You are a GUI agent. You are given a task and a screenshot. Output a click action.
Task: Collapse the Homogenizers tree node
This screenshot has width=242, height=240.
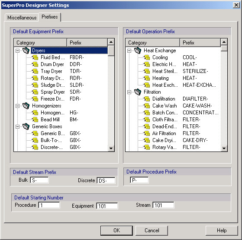tap(18, 106)
